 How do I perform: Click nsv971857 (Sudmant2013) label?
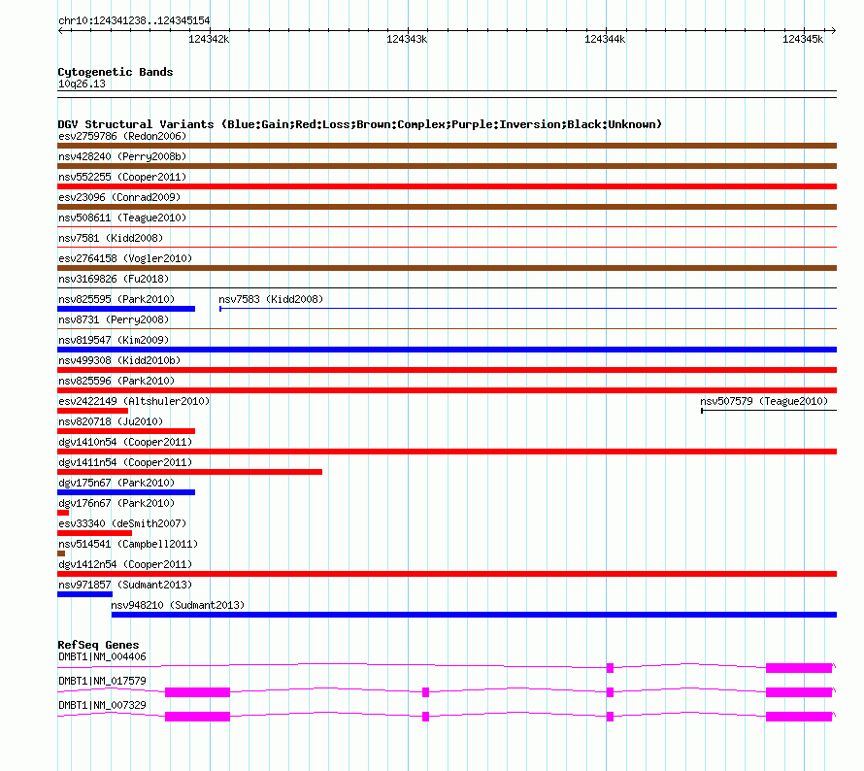tap(125, 585)
